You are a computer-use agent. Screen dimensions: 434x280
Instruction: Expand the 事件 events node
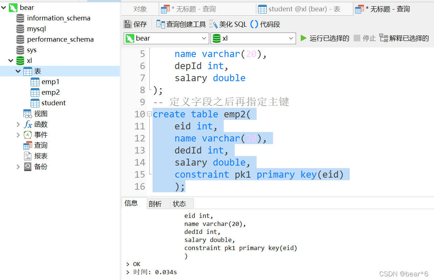tap(18, 135)
